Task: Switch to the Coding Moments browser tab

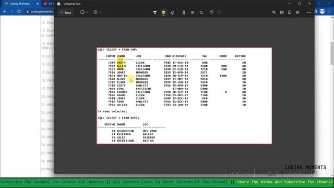Action: coord(19,4)
